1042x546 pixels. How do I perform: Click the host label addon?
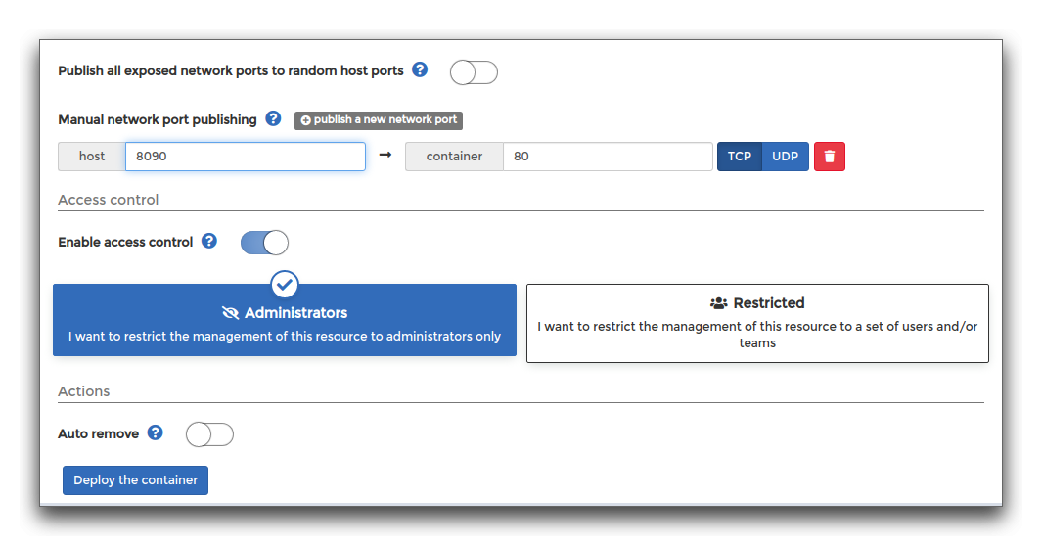[92, 157]
